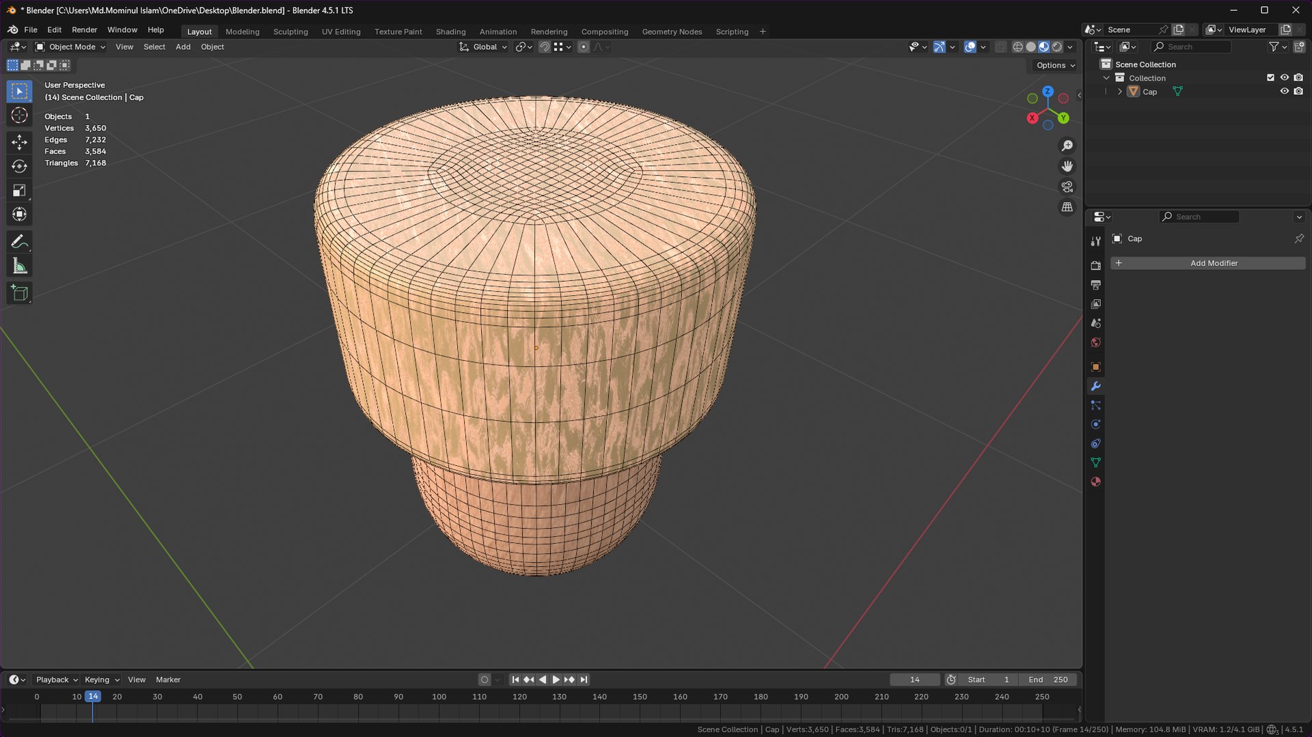
Task: Open overlays options dropdown arrow
Action: pos(983,47)
